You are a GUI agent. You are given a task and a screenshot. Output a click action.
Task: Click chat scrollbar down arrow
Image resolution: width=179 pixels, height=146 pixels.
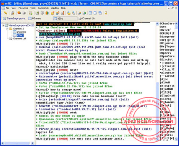pyautogui.click(x=157, y=139)
